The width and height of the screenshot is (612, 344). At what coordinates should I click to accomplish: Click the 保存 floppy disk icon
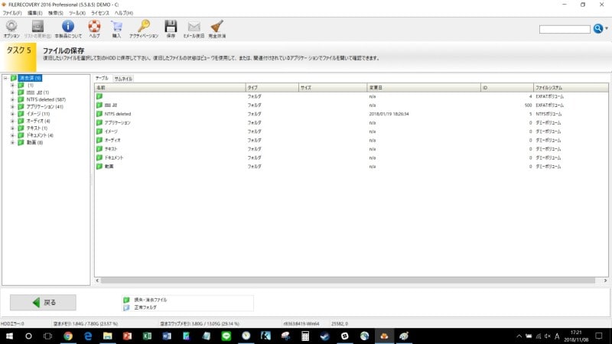tap(171, 28)
